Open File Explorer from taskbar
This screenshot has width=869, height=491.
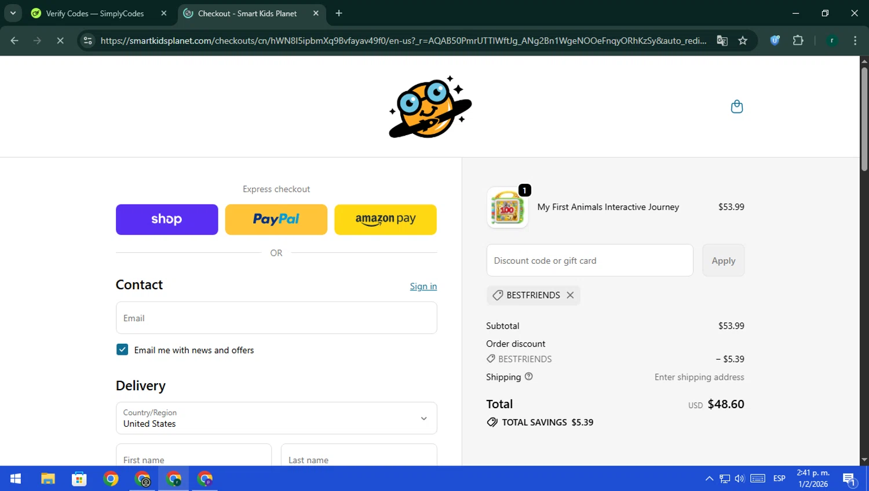pos(48,479)
